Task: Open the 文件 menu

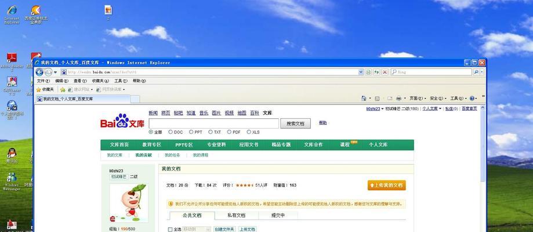Action: tap(43, 81)
